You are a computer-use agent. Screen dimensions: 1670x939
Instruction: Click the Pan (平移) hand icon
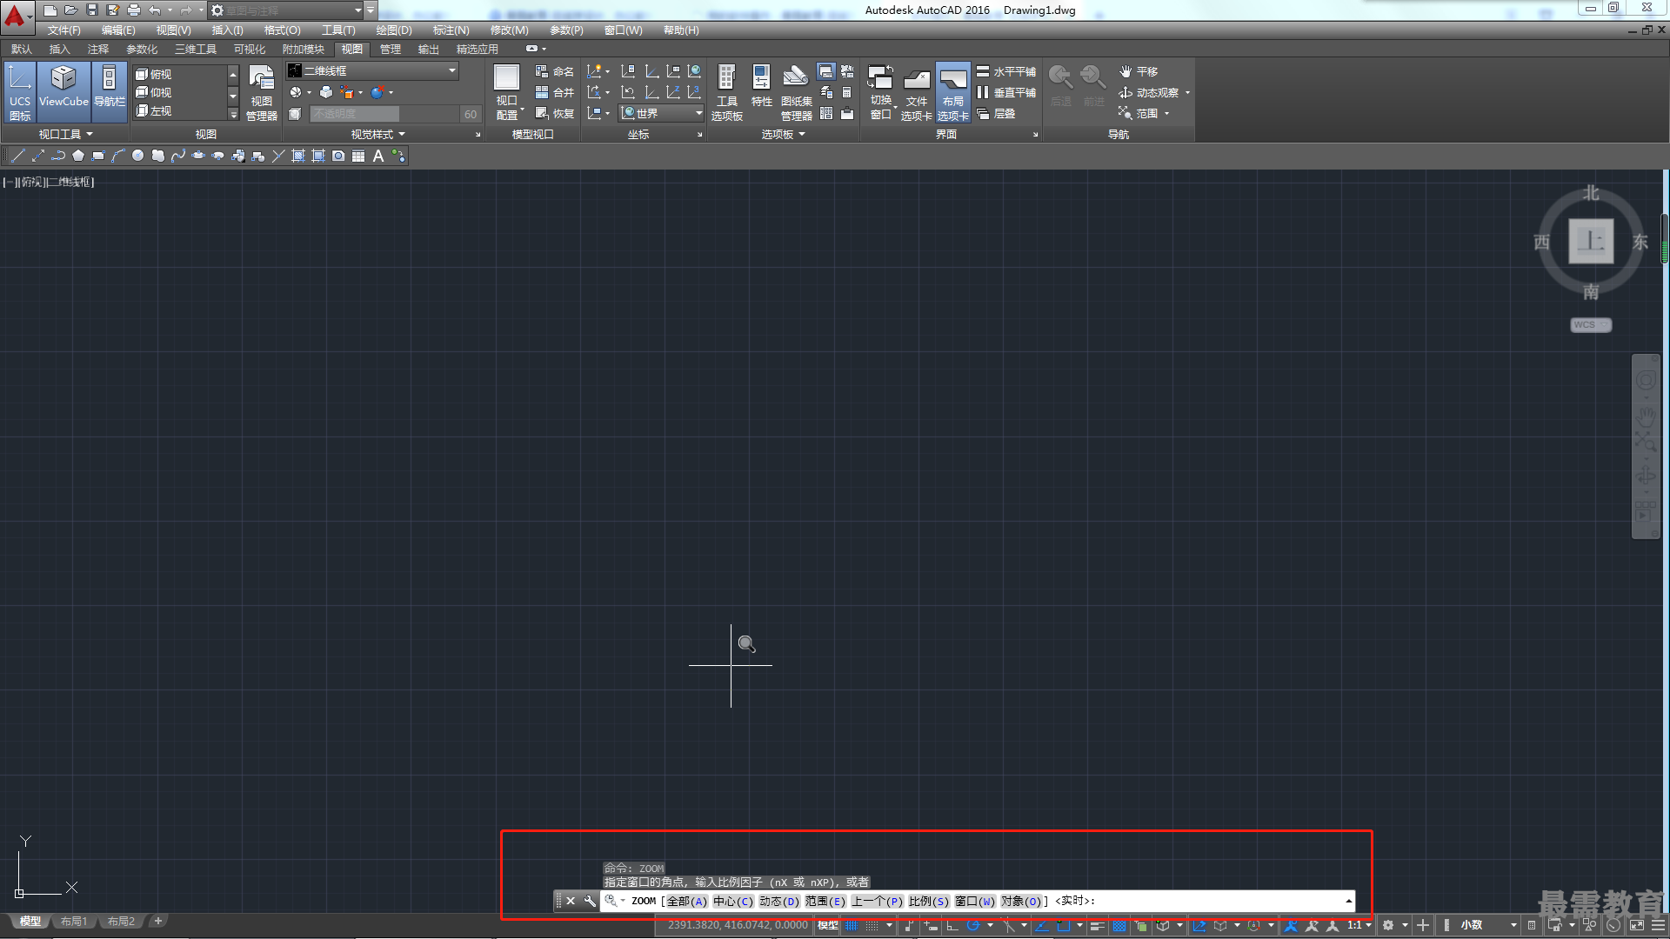click(x=1126, y=71)
